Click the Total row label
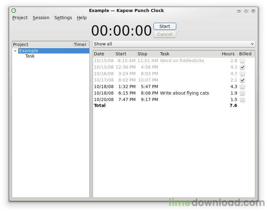267x212 pixels. coord(100,105)
